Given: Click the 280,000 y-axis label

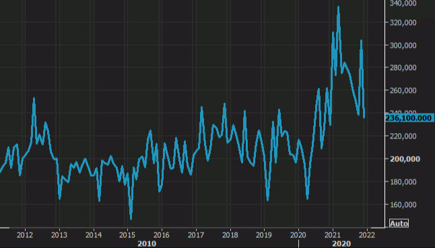Looking at the screenshot, I should [x=403, y=67].
